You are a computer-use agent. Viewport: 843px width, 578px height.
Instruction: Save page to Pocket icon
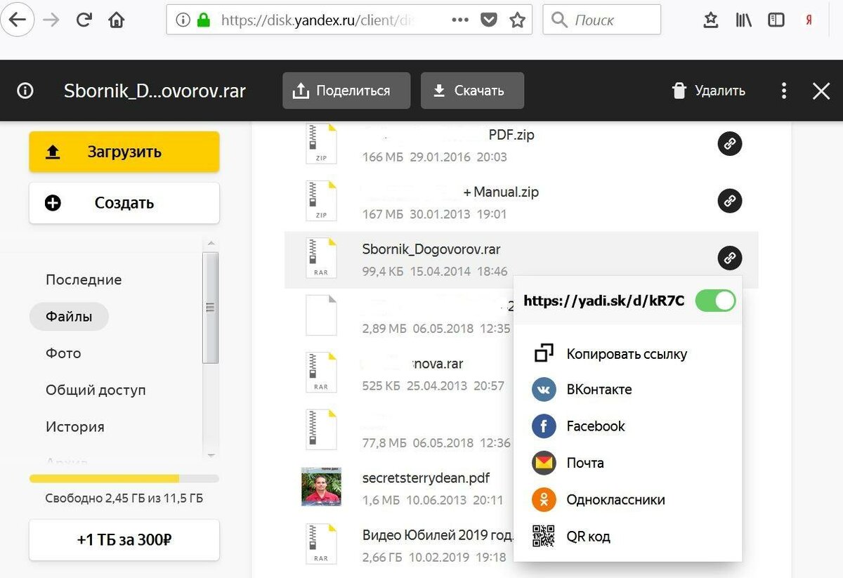489,20
